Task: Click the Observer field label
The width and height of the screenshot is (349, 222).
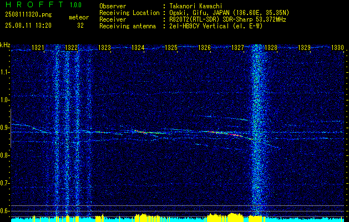Action: point(113,6)
